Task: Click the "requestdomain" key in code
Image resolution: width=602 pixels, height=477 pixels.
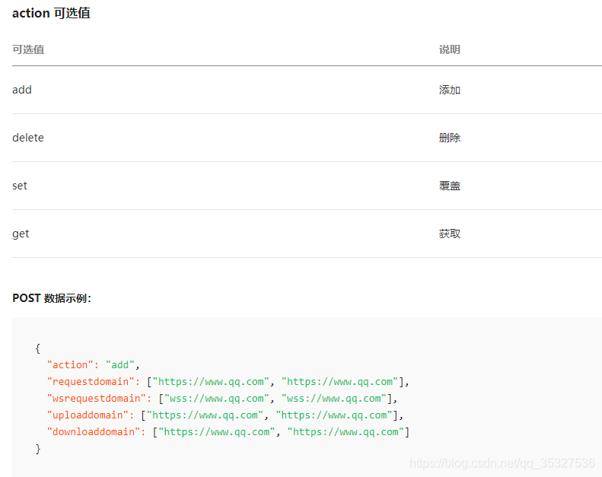Action: (91, 382)
